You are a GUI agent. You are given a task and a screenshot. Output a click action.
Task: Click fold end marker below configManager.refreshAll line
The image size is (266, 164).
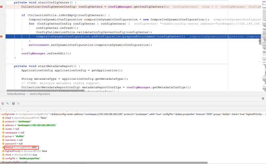[x=5, y=58]
